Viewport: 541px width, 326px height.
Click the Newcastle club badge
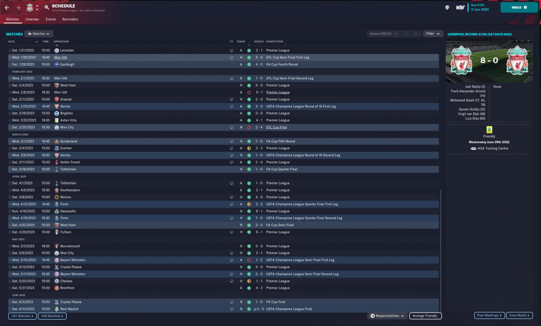(57, 211)
